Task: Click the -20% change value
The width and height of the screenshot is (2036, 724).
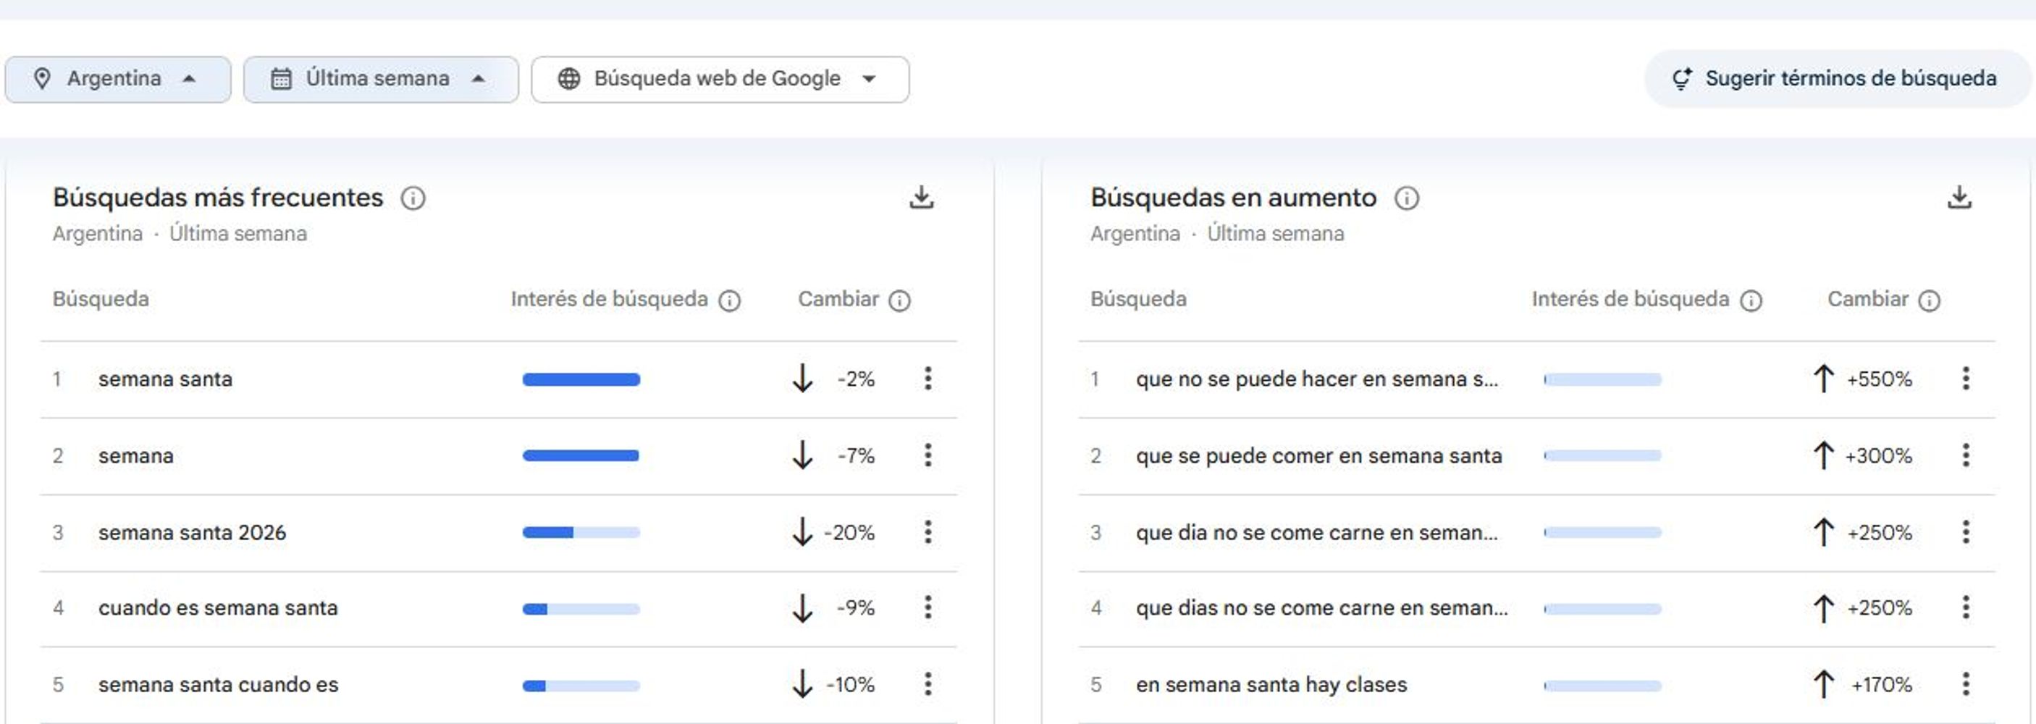Action: point(849,533)
